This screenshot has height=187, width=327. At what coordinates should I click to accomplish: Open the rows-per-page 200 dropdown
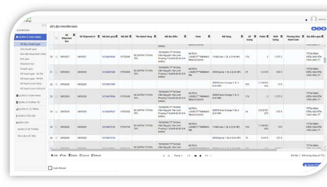(x=208, y=155)
